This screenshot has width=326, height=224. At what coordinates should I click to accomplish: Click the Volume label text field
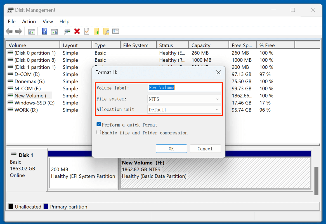point(184,88)
